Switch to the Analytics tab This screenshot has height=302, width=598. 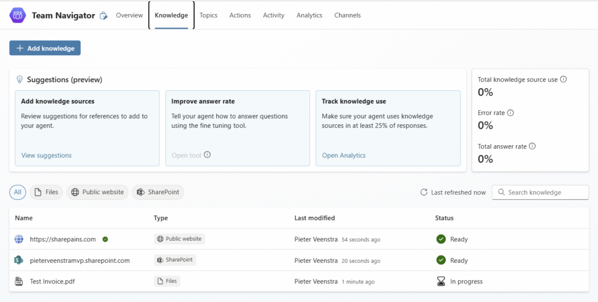tap(310, 15)
